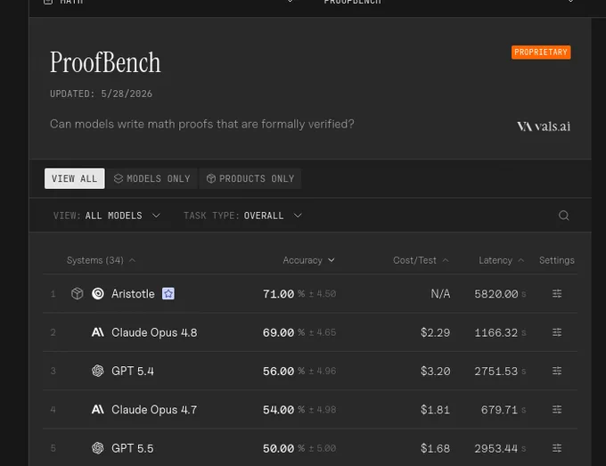
Task: Click OpenAI logo beside GPT 5.5
Action: pos(98,448)
